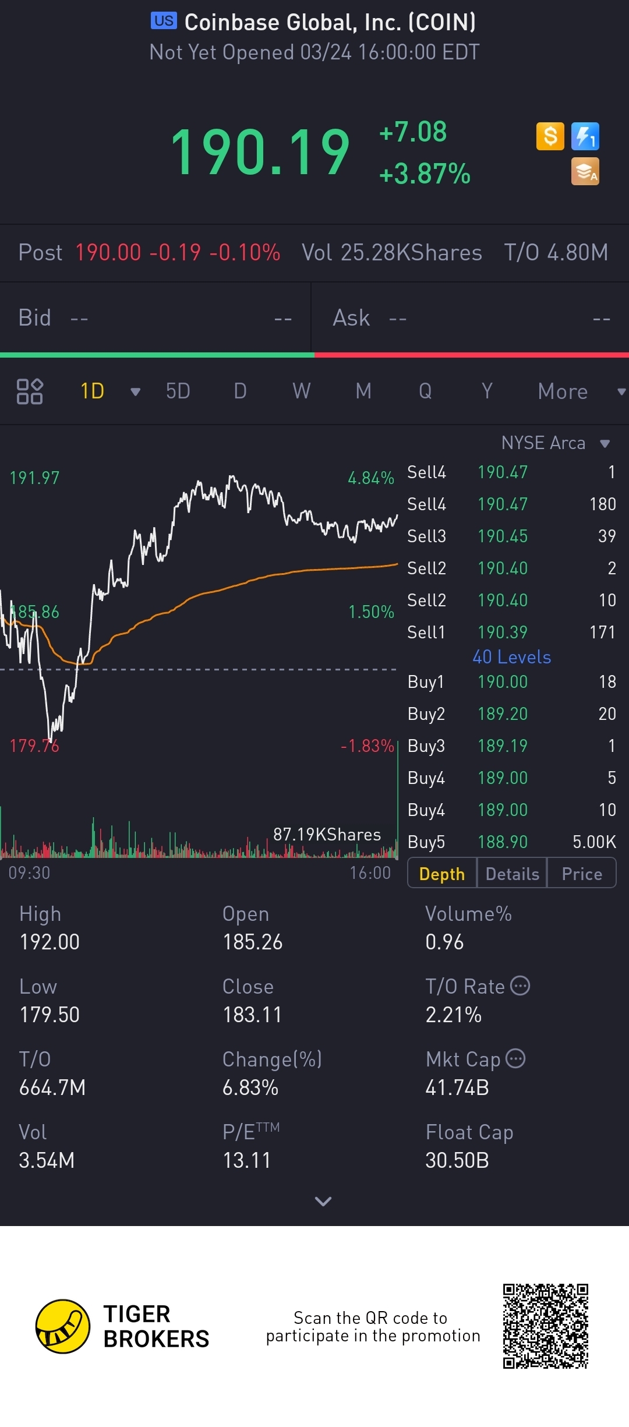Open the More timeframes dropdown
Viewport: 629px width, 1427px height.
tap(581, 391)
